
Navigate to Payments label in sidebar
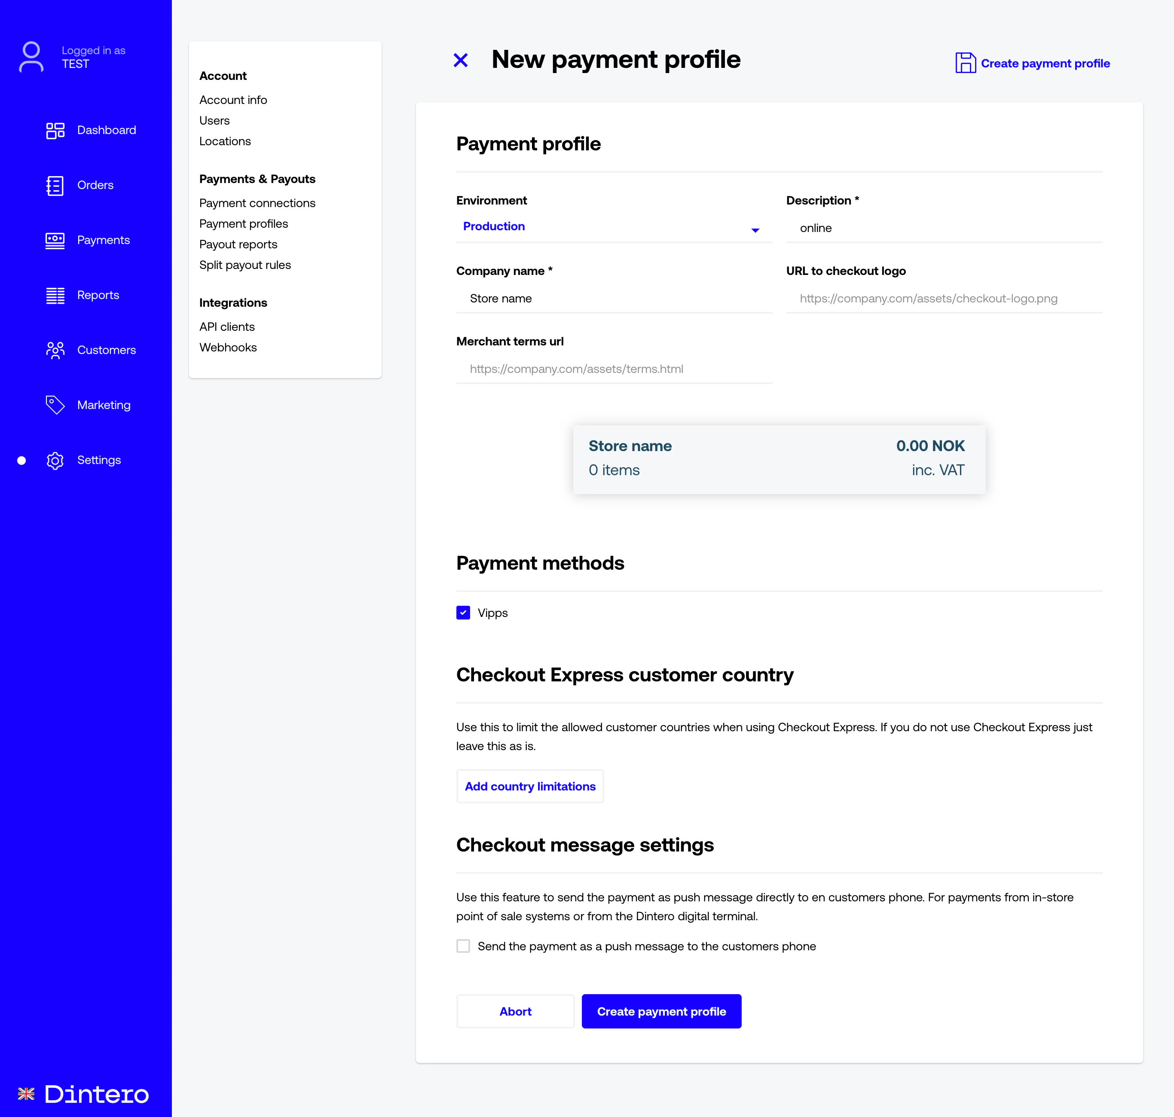point(104,241)
